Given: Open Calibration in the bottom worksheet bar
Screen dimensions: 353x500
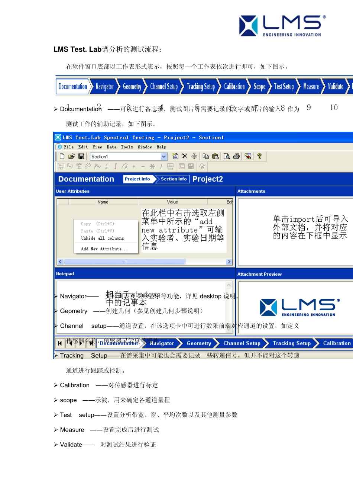Looking at the screenshot, I should coord(337,343).
